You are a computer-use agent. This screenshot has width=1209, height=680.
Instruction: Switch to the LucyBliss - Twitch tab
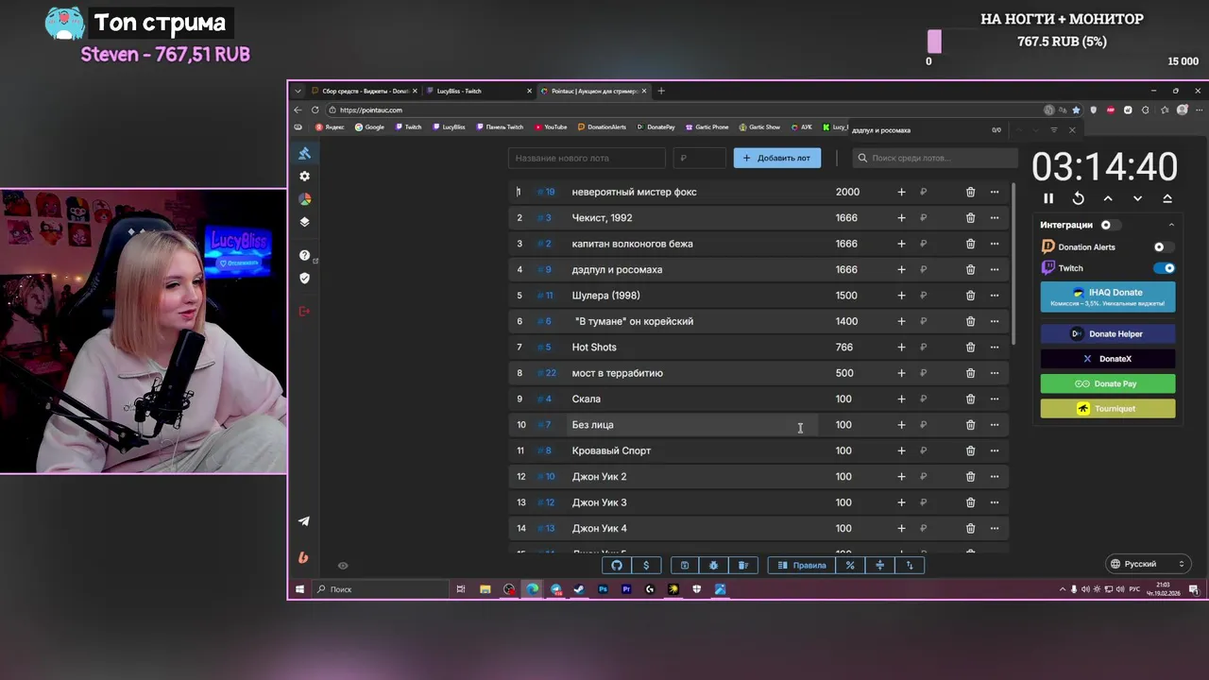[480, 92]
